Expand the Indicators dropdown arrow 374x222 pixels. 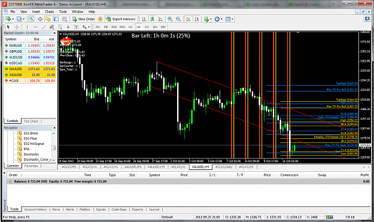coord(211,19)
